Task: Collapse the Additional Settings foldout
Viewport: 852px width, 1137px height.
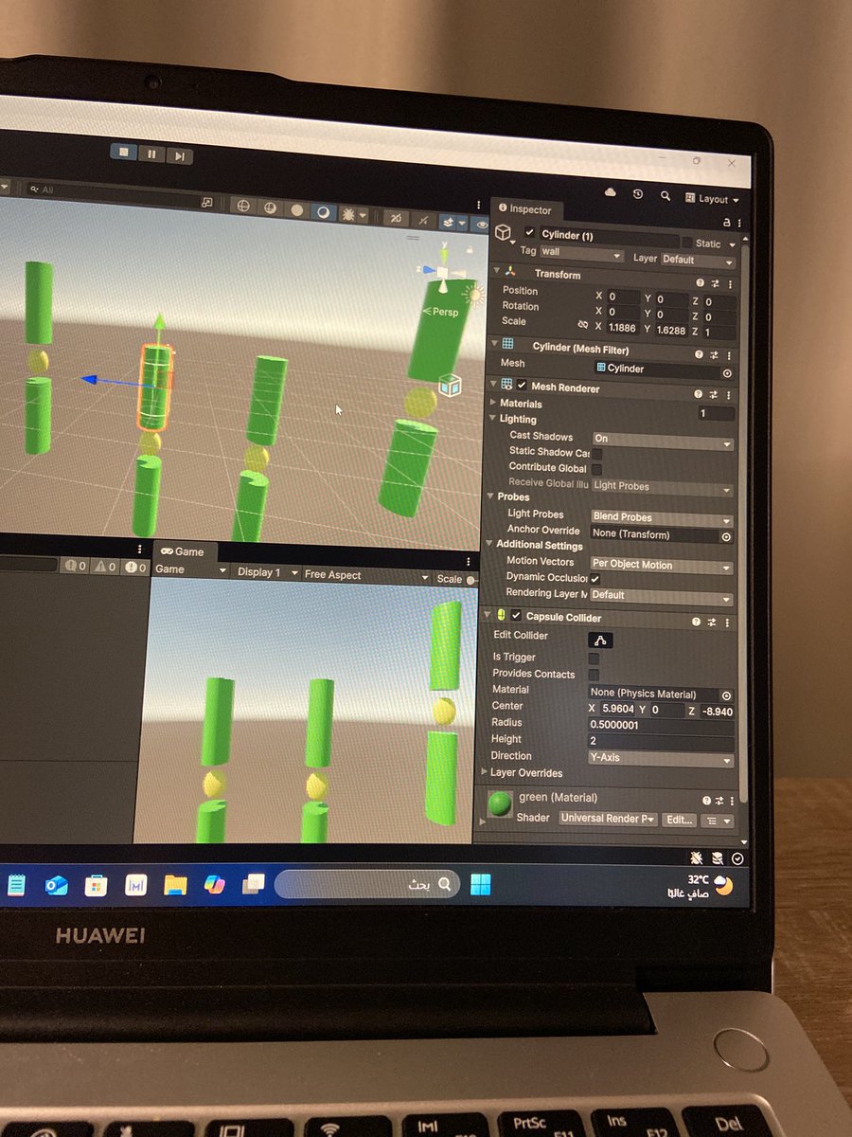Action: pos(489,543)
